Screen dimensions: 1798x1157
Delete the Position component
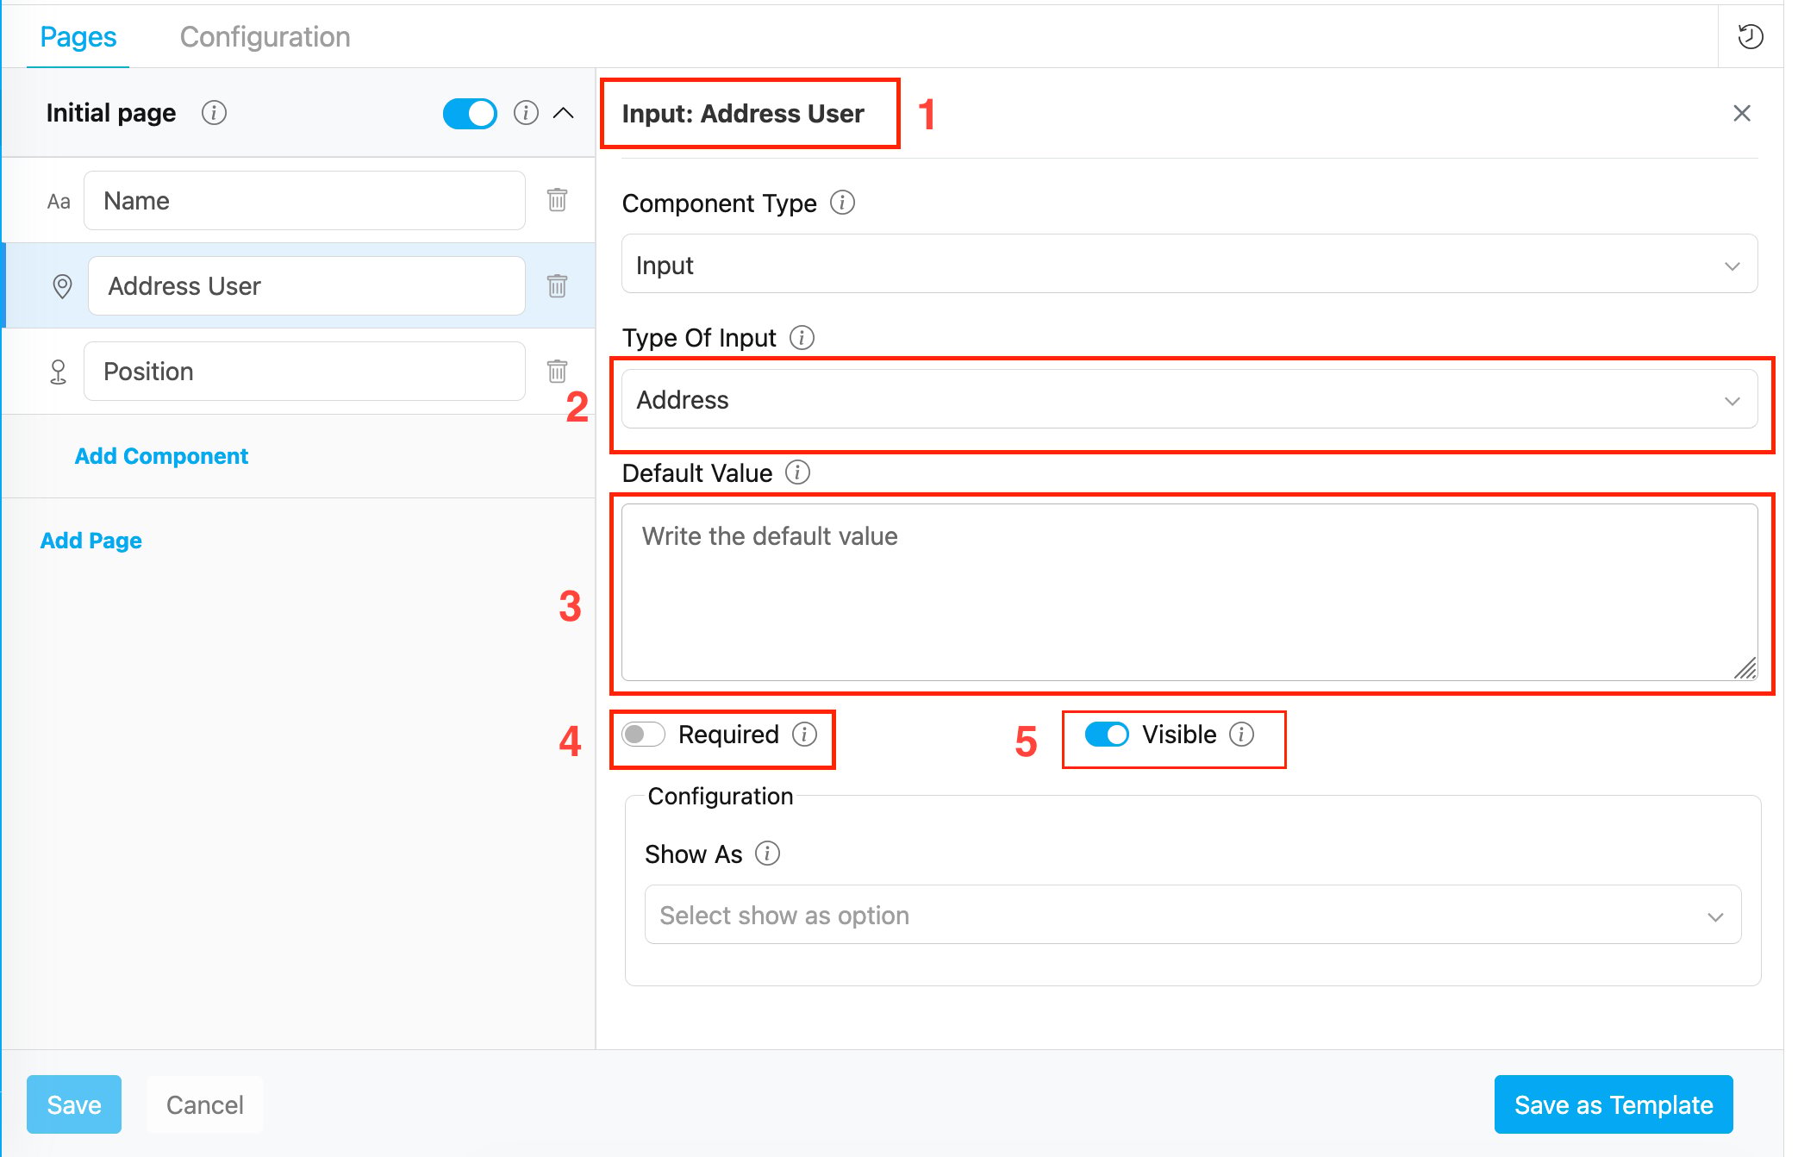pos(557,371)
